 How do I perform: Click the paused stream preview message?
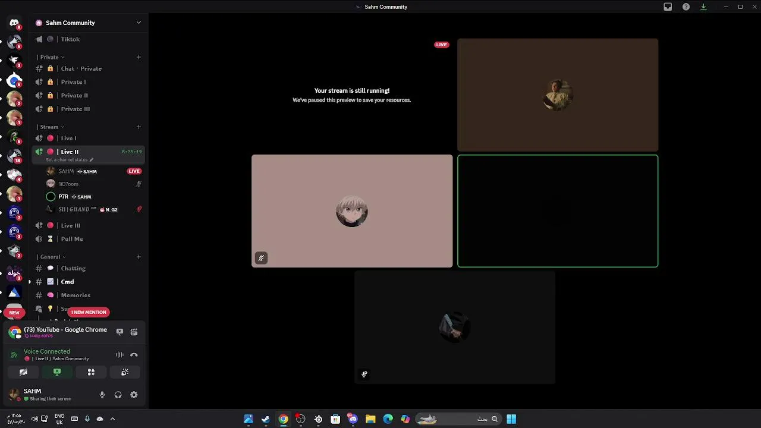351,95
